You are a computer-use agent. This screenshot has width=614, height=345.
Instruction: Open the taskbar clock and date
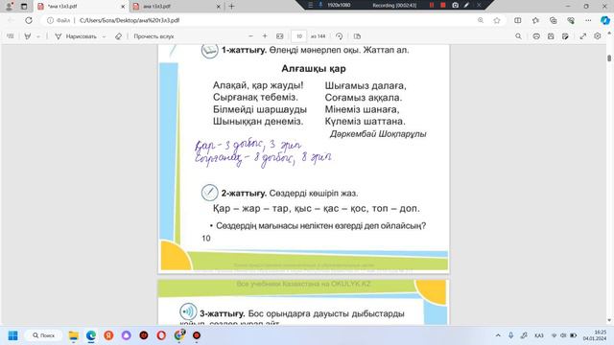coord(595,335)
